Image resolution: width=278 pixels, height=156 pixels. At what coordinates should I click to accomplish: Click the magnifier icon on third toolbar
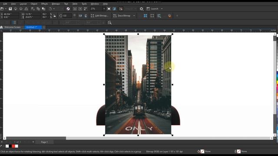[110, 23]
